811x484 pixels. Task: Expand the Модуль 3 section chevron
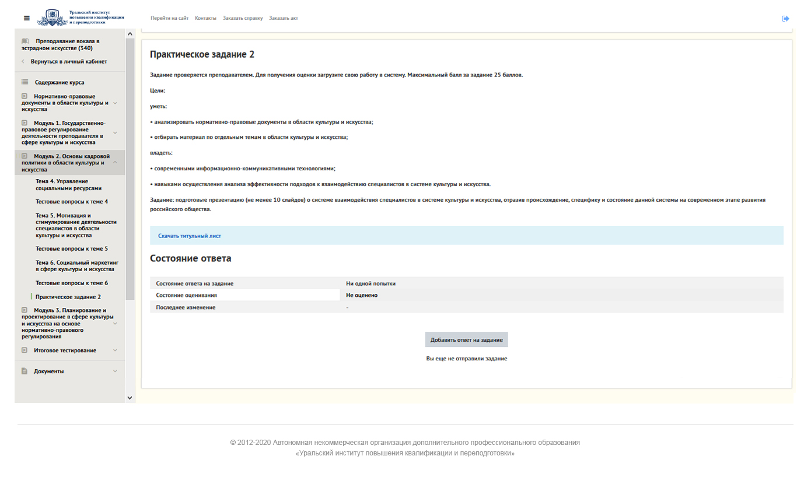(x=115, y=324)
